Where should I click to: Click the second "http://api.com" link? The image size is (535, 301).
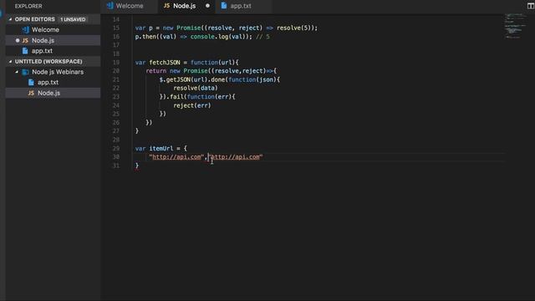236,157
